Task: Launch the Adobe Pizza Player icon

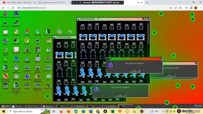Action: 38,87
